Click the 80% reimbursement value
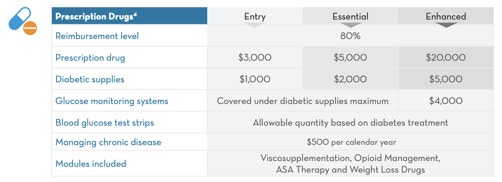This screenshot has width=502, height=182. coord(350,36)
